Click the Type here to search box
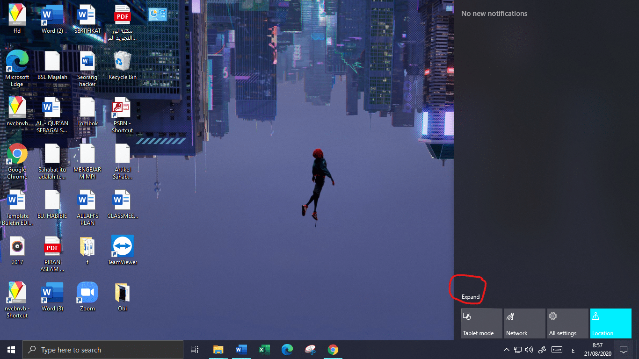This screenshot has height=359, width=639. pos(103,350)
